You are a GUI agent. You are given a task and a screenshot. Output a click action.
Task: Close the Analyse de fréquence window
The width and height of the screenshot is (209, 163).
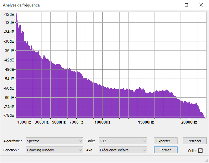tap(201, 5)
